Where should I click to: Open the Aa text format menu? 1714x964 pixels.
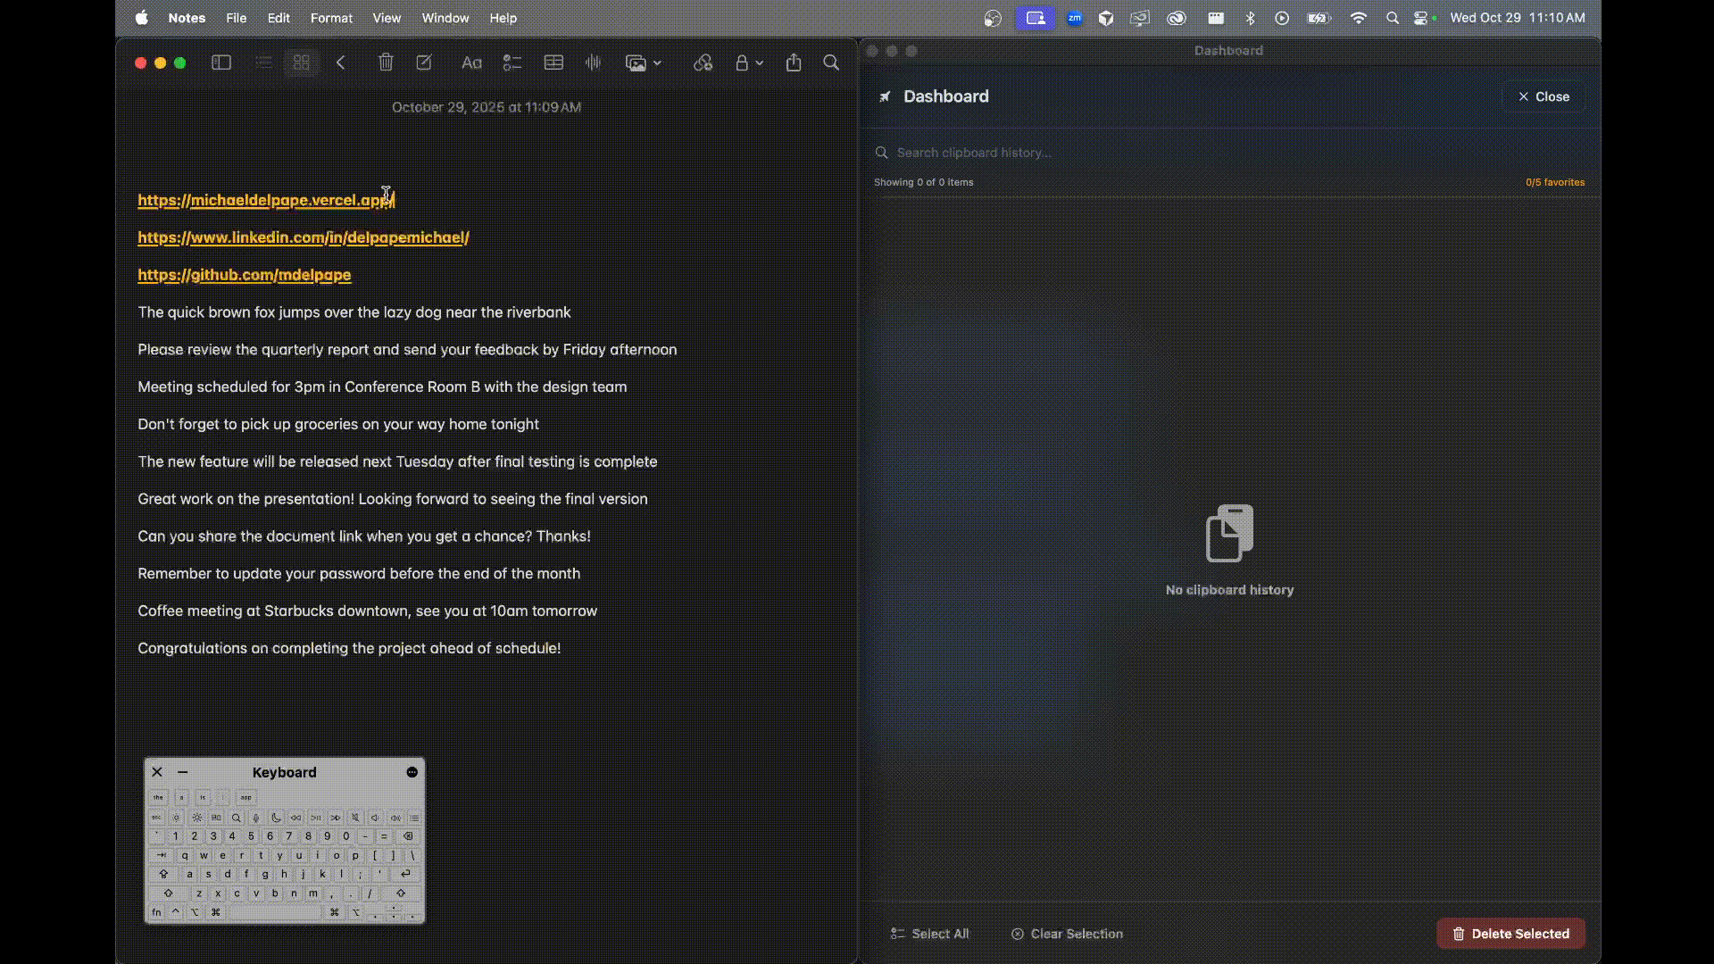(471, 62)
